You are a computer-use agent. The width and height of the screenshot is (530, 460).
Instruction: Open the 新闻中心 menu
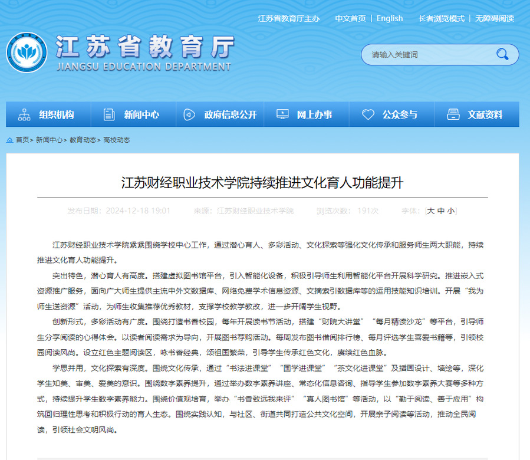pyautogui.click(x=133, y=114)
